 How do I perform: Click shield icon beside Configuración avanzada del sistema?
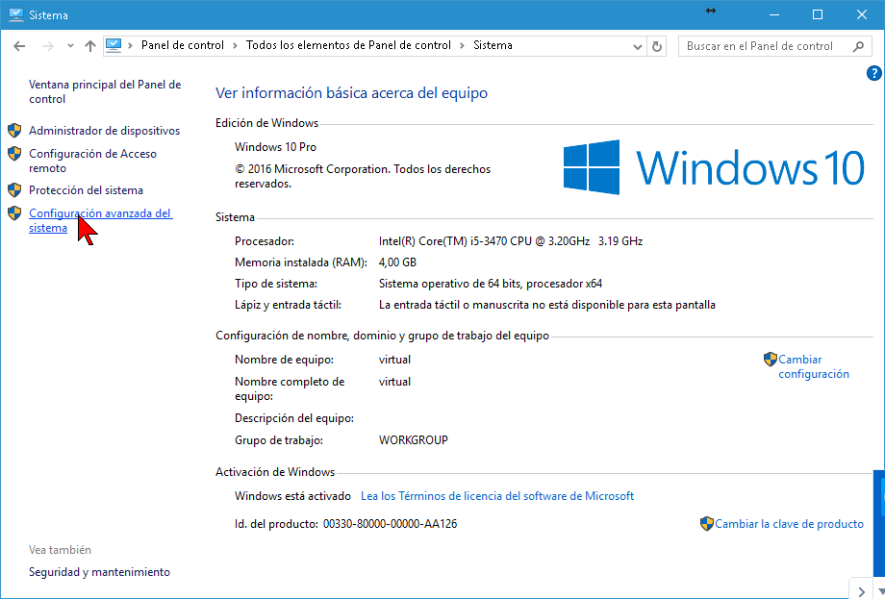click(x=14, y=213)
